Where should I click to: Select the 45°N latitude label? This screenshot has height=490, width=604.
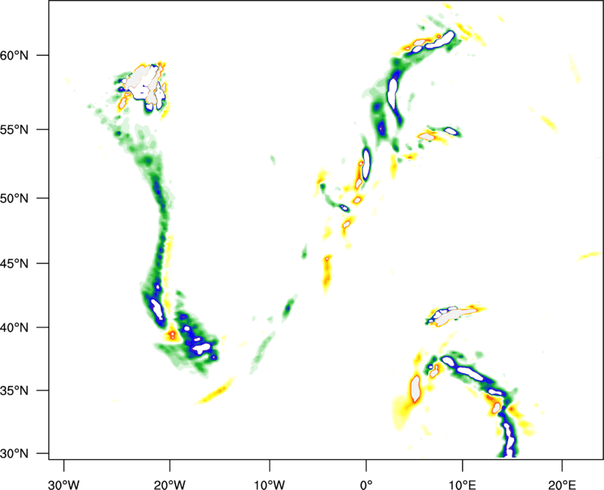click(x=14, y=263)
